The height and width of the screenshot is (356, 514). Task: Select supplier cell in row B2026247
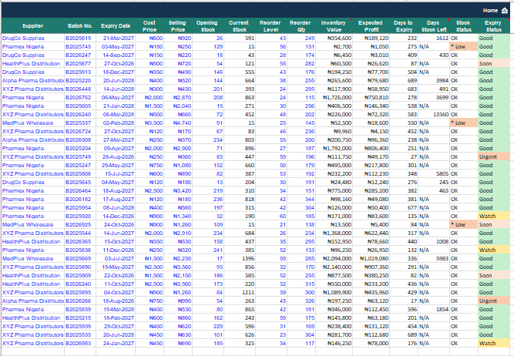(33, 55)
